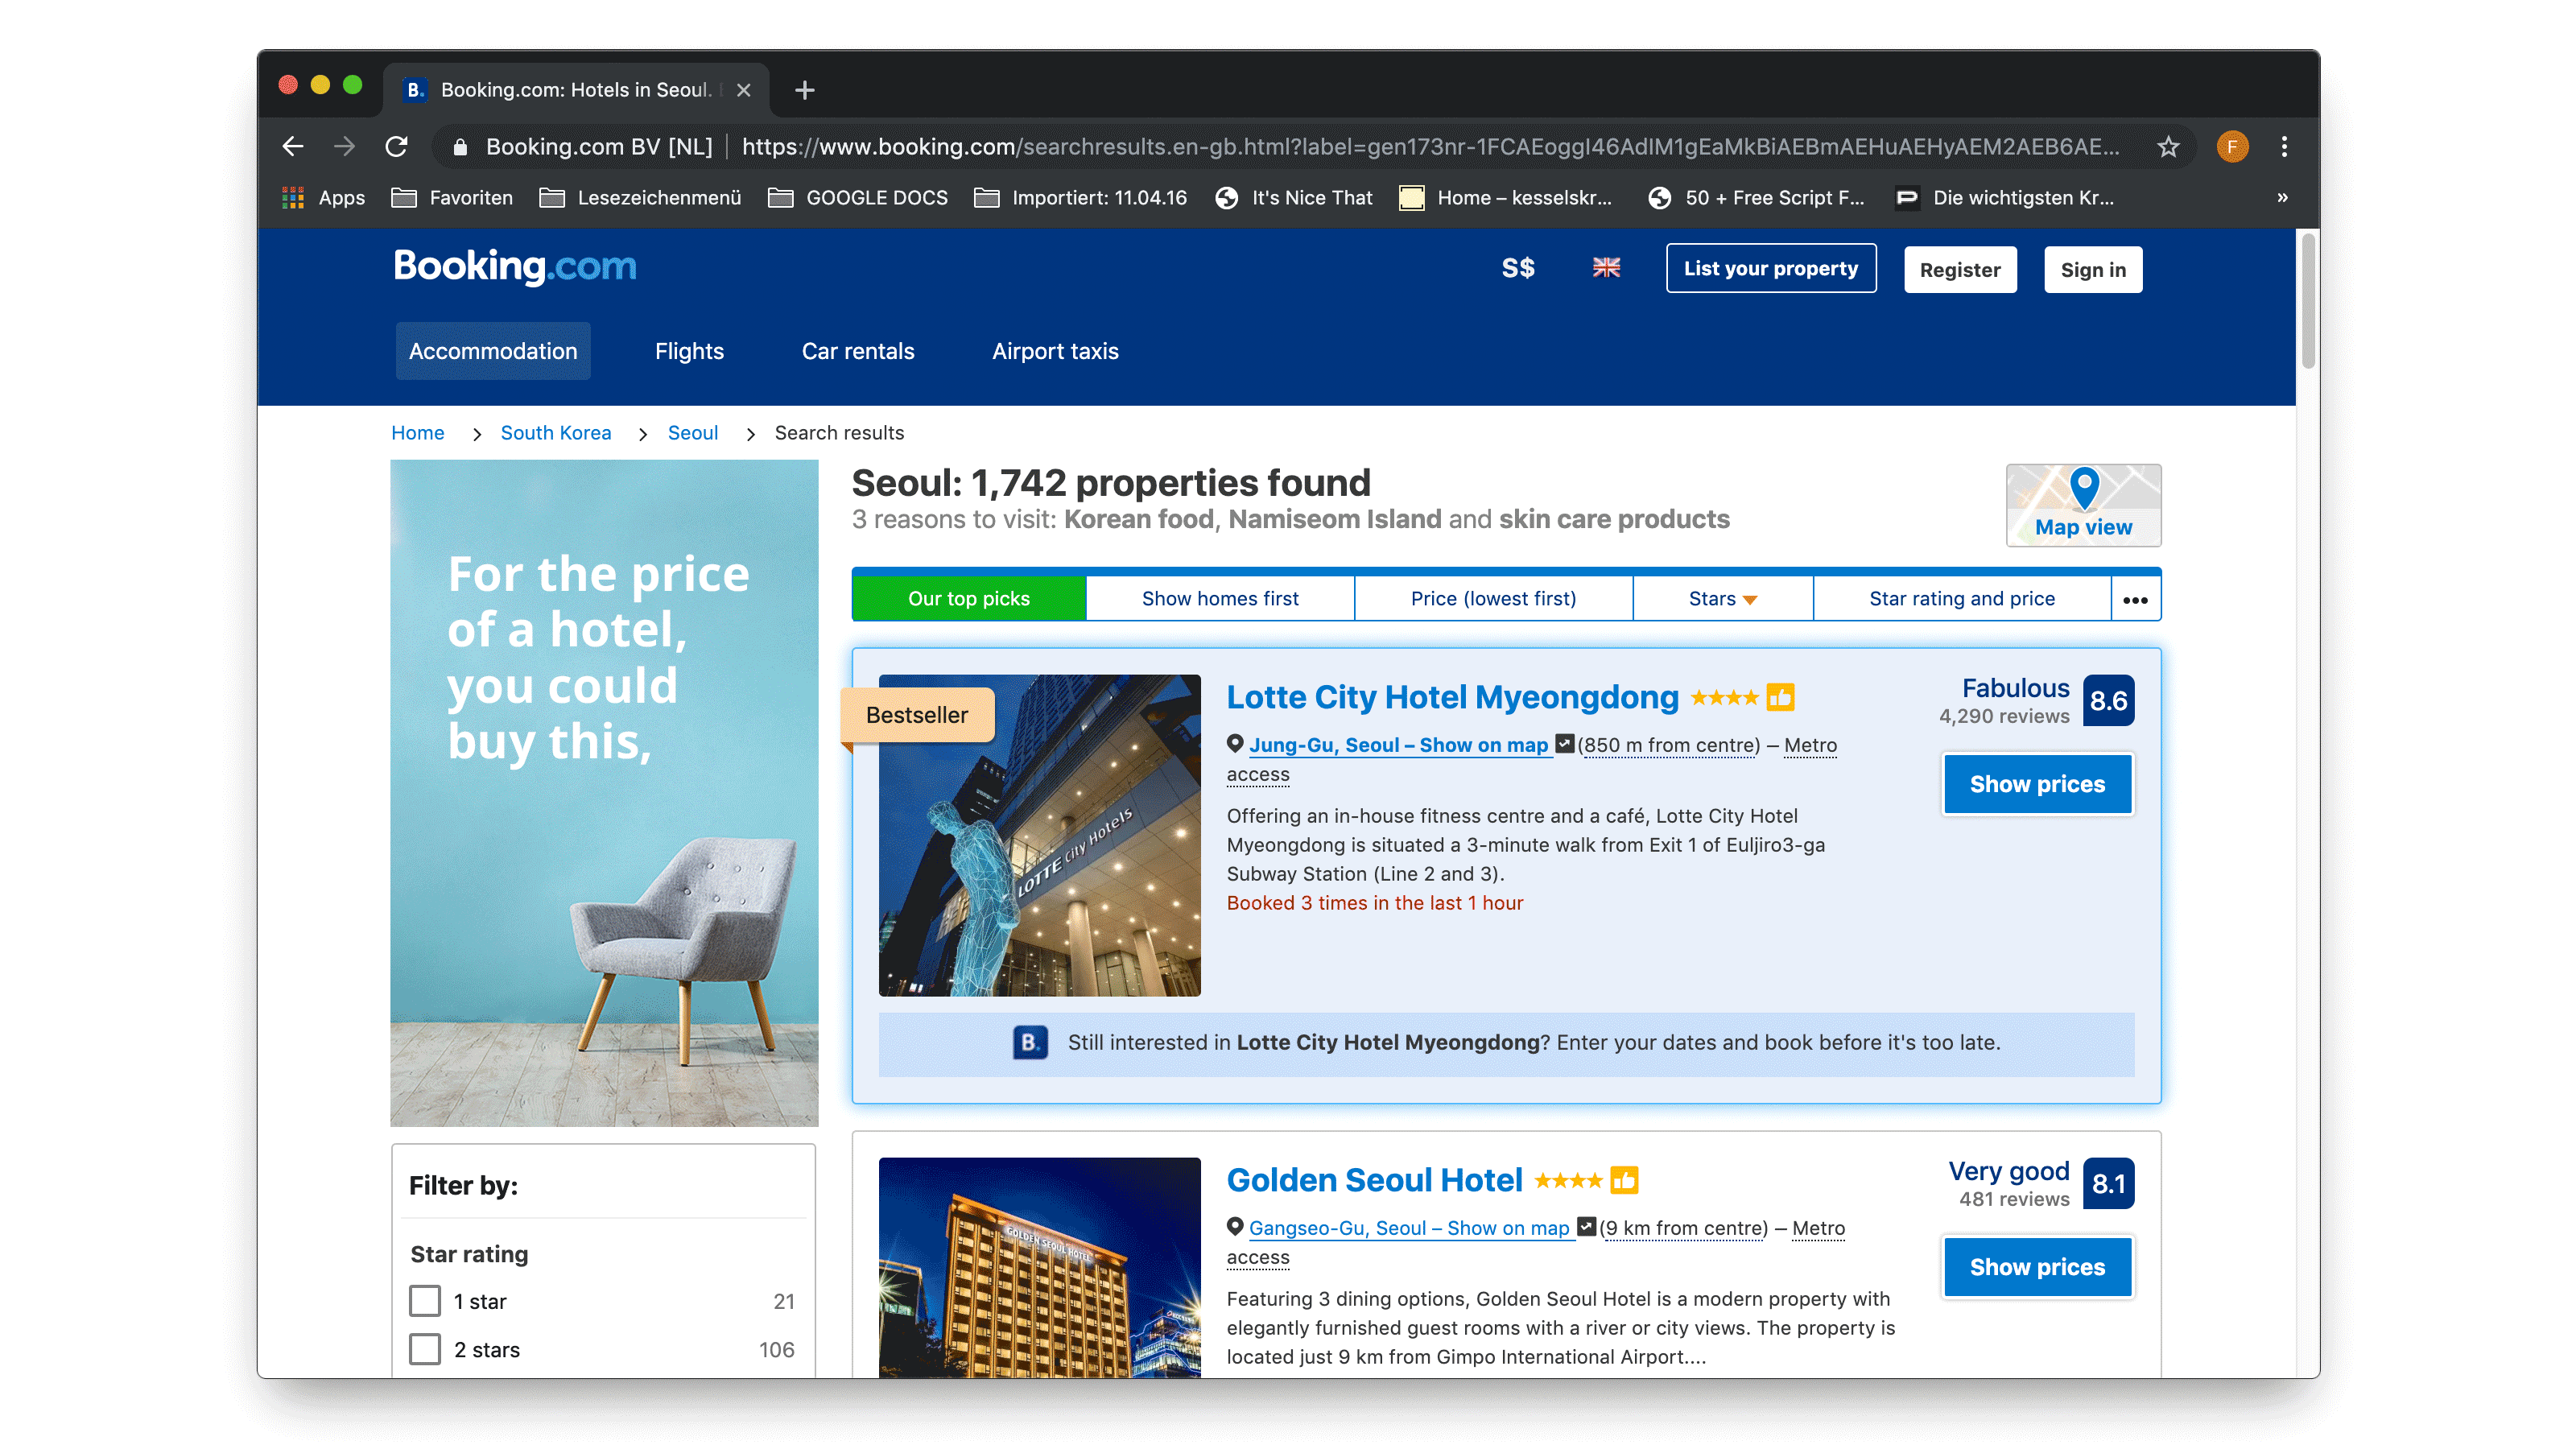Click the Booking.com logo
Image resolution: width=2576 pixels, height=1449 pixels.
[x=515, y=266]
